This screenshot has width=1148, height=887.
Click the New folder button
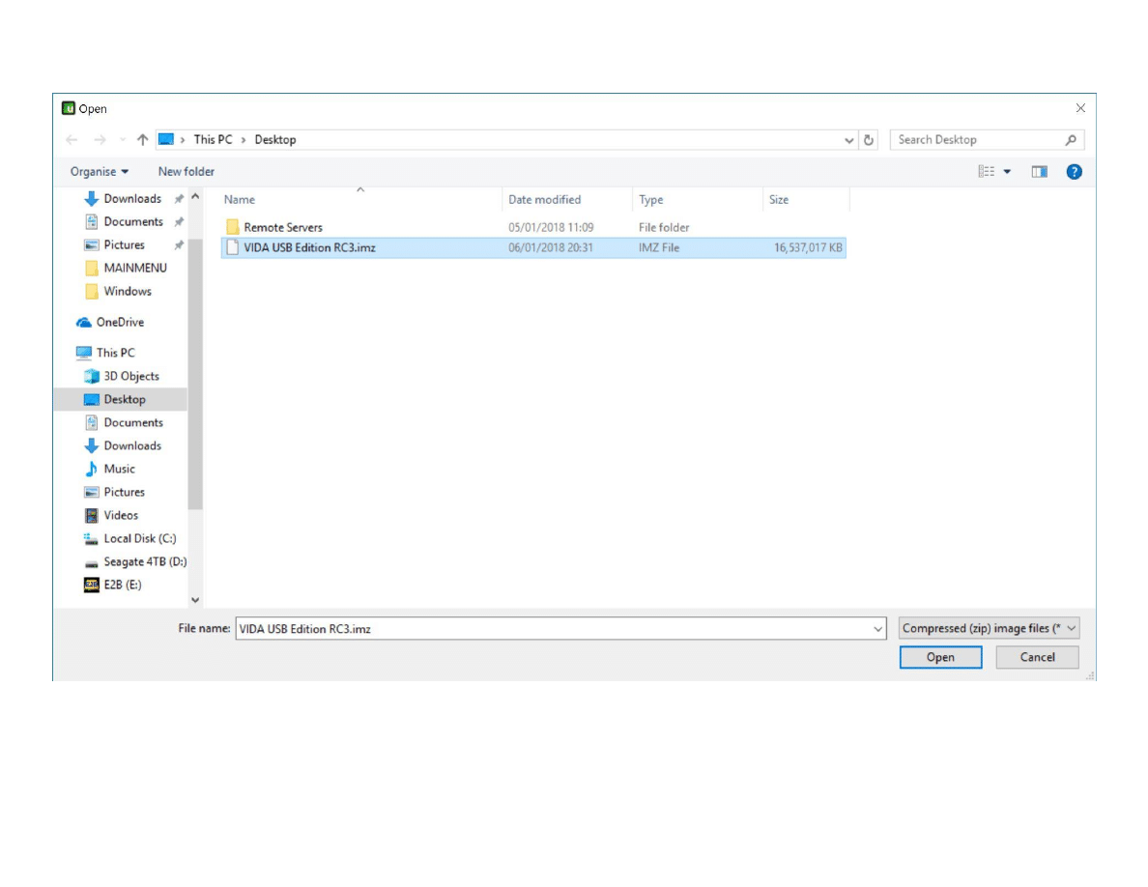point(187,172)
